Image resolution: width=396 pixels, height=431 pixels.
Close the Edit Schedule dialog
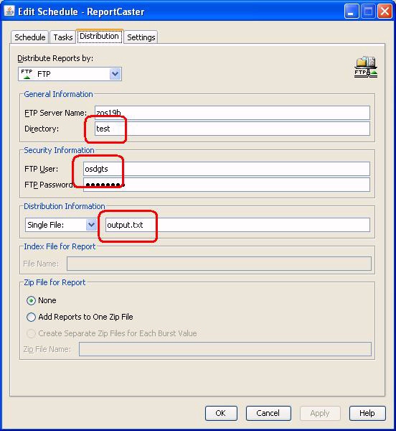(x=385, y=11)
